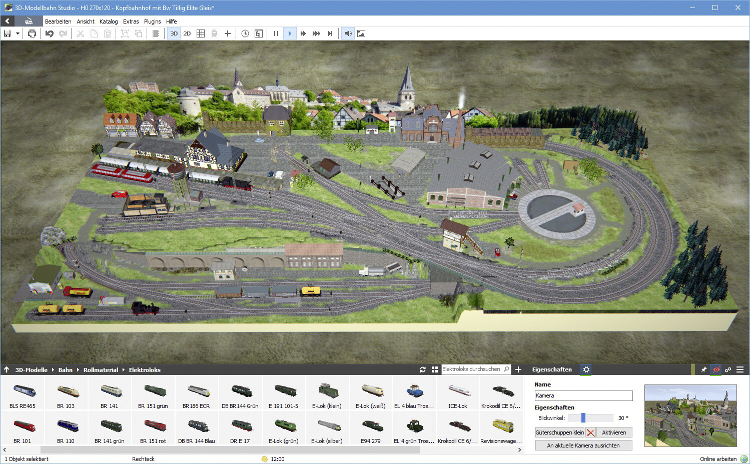The image size is (750, 464).
Task: Open the Bearbeiten menu
Action: tap(58, 21)
